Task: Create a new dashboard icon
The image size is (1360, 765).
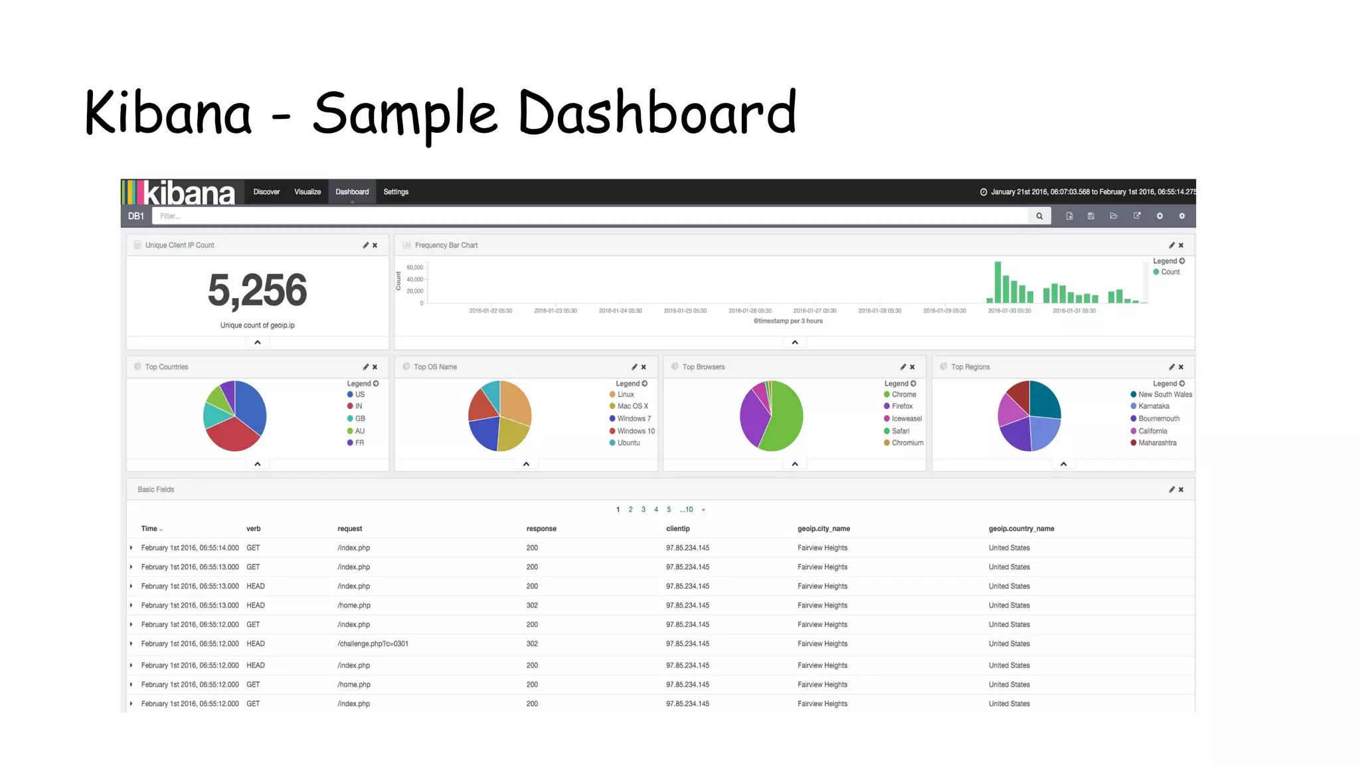Action: click(1069, 216)
